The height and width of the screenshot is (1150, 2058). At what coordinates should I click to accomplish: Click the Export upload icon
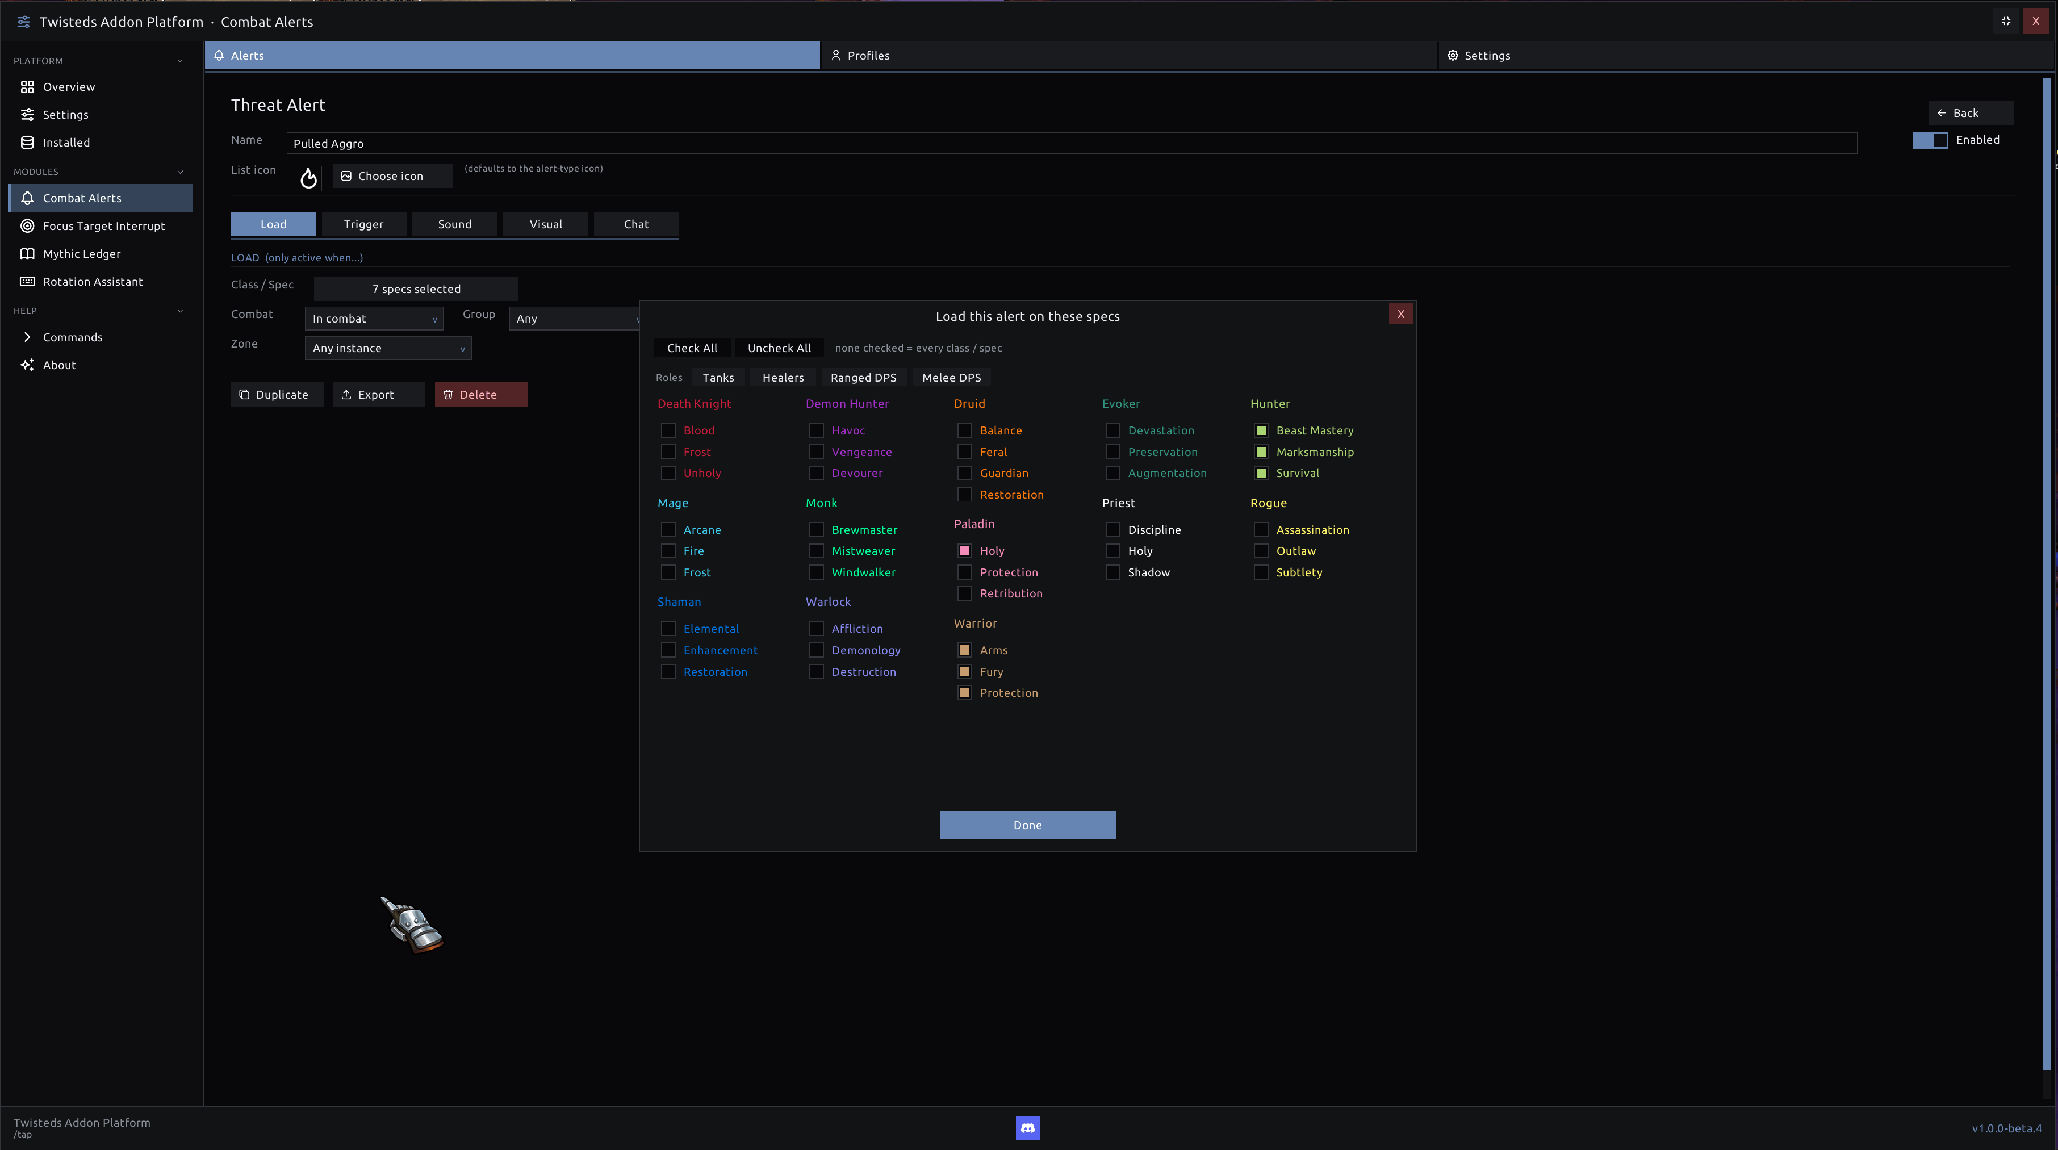click(346, 394)
